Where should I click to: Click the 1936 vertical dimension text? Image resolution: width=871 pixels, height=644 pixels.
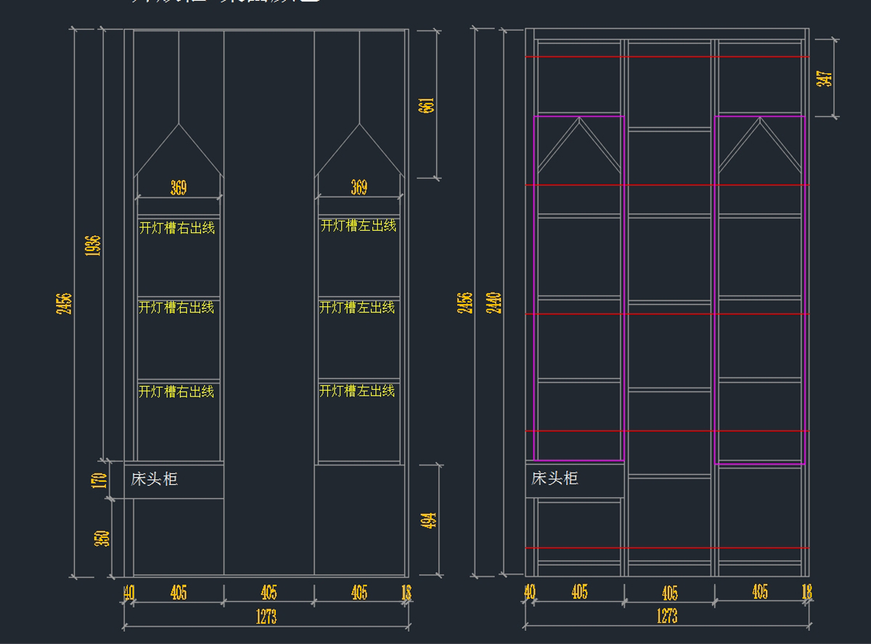(93, 245)
